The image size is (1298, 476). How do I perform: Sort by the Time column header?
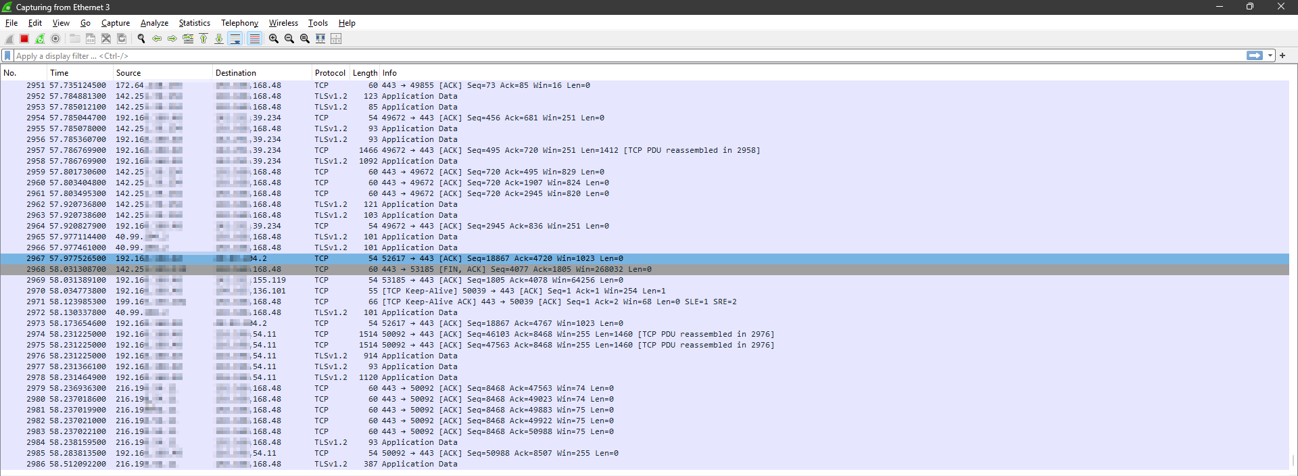[80, 73]
